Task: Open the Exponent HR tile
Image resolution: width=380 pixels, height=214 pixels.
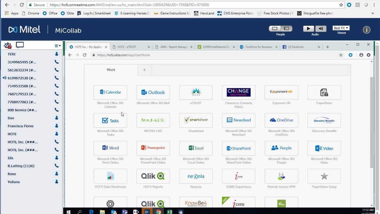Action: coord(281,92)
